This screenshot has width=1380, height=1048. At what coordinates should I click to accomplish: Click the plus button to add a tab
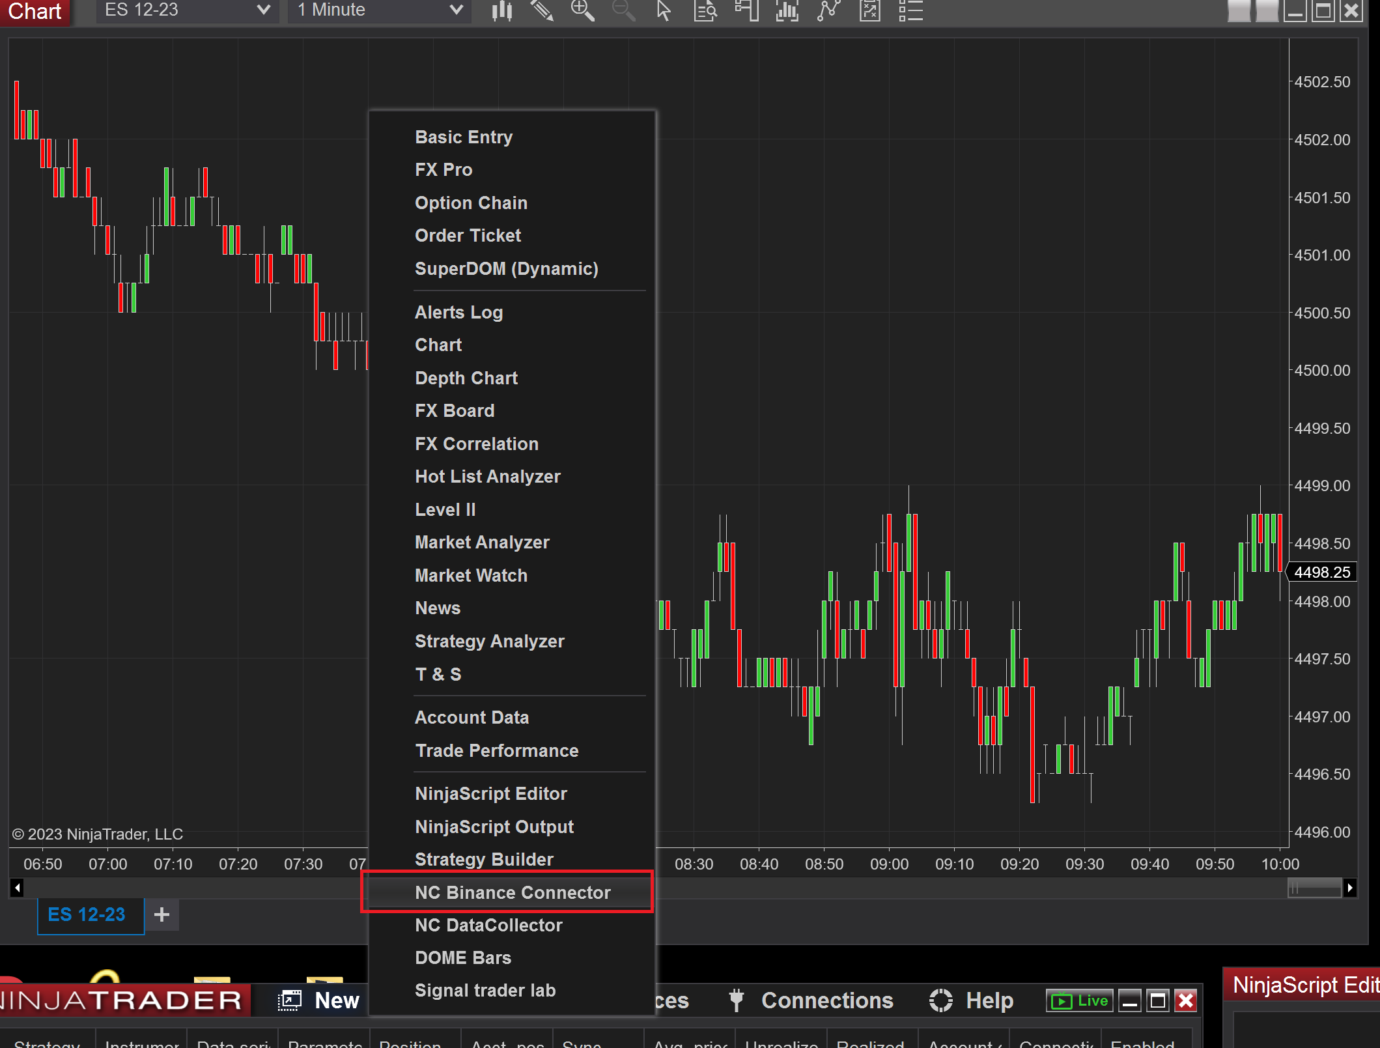(x=161, y=914)
